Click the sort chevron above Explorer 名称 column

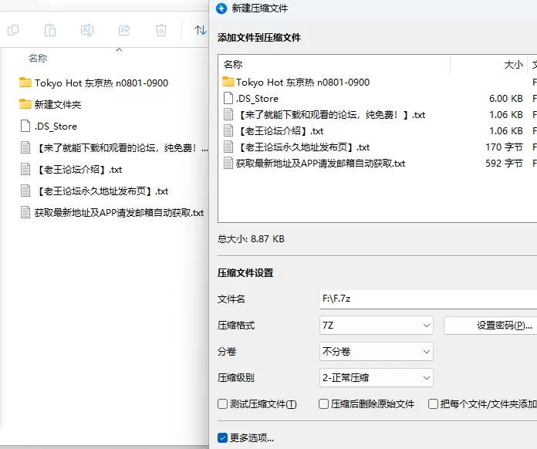click(x=119, y=50)
